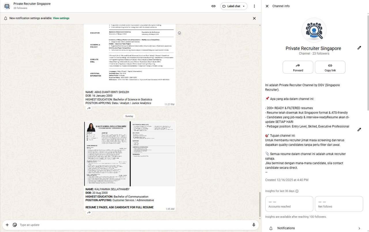
Task: Click the Private Recruiter Singapore header title
Action: 32,4
